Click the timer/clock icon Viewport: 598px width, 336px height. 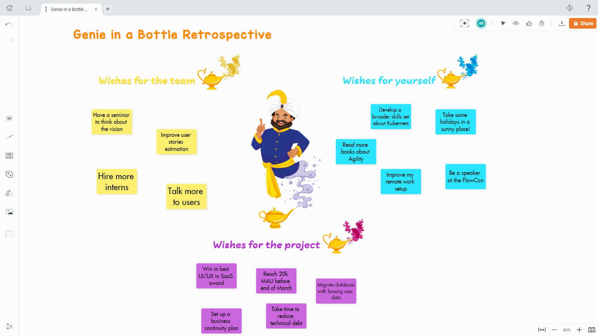542,23
